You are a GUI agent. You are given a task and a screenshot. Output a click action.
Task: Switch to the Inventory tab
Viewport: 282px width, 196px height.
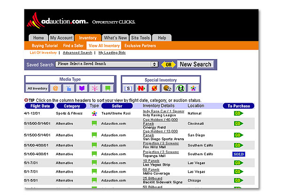click(88, 38)
